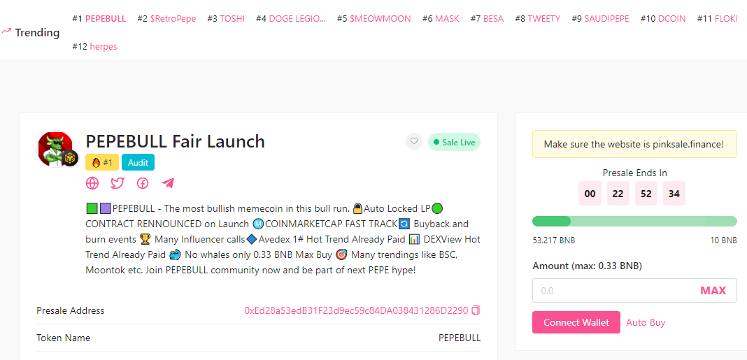Viewport: 747px width, 360px height.
Task: Favorite the sale with heart icon
Action: (414, 141)
